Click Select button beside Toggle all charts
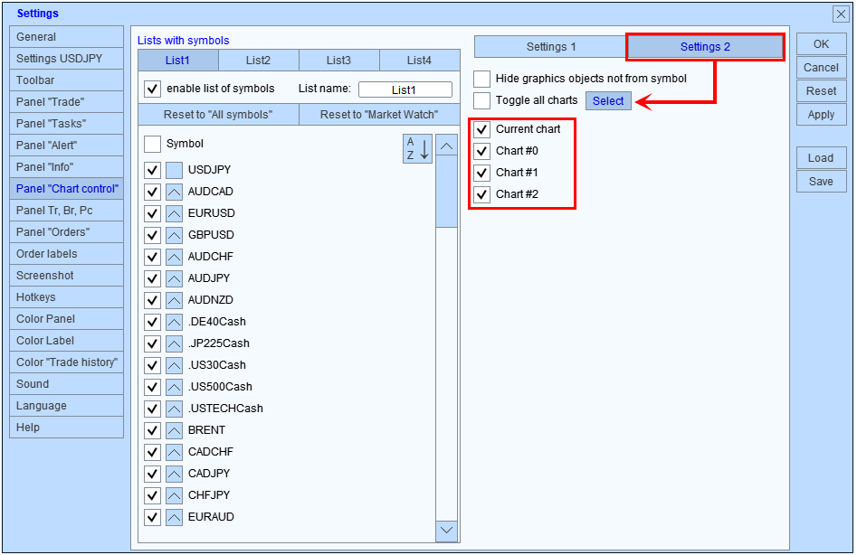 [608, 101]
